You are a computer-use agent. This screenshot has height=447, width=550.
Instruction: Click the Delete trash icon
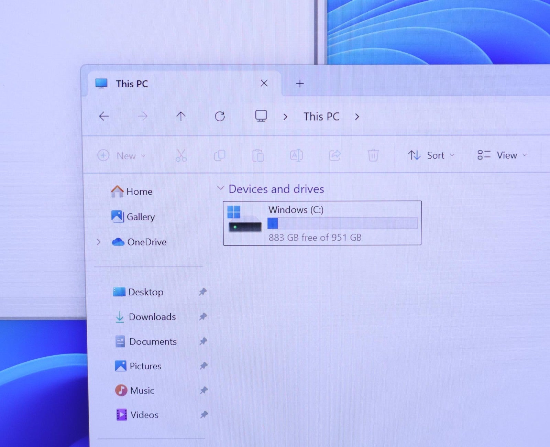[x=373, y=155]
